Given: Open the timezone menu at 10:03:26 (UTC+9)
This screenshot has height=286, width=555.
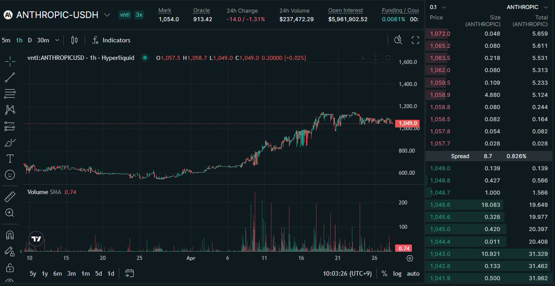Looking at the screenshot, I should click(x=347, y=274).
